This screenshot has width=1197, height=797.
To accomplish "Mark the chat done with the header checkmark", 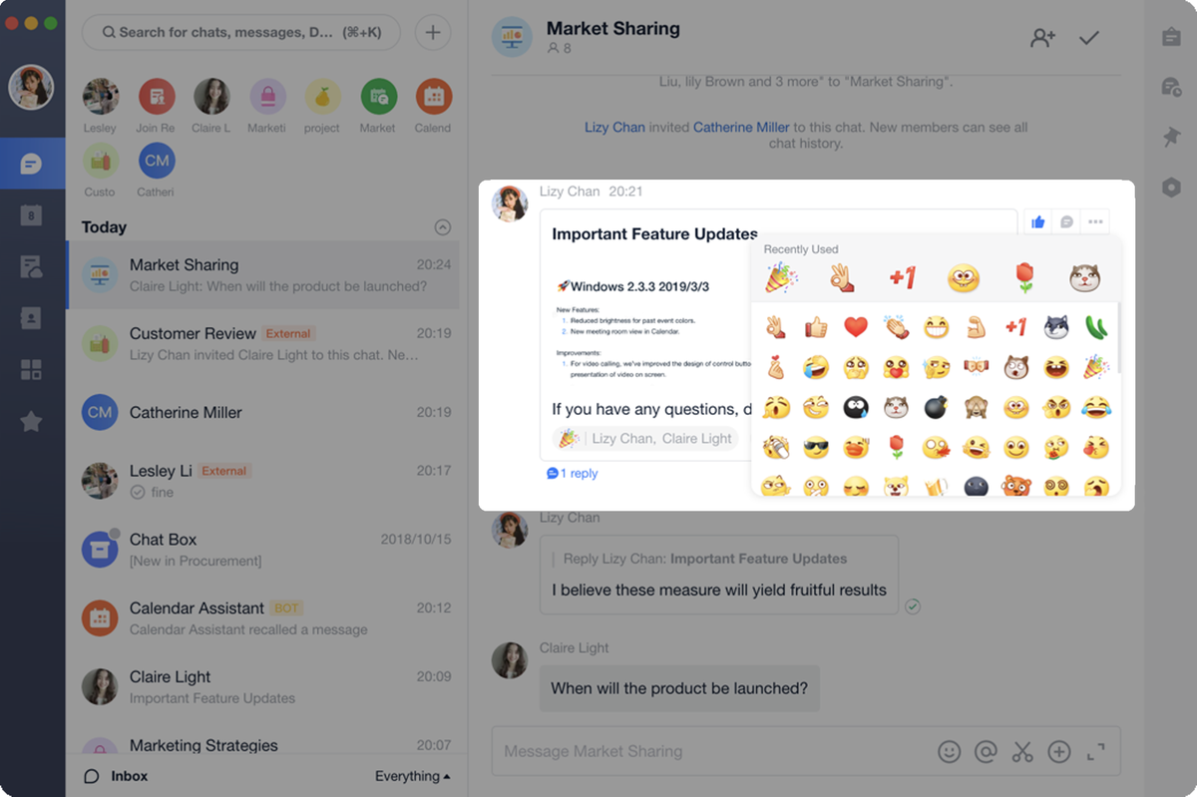I will click(1089, 38).
